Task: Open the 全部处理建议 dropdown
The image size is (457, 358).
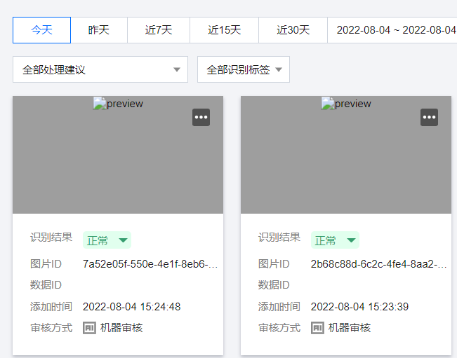Action: tap(100, 69)
